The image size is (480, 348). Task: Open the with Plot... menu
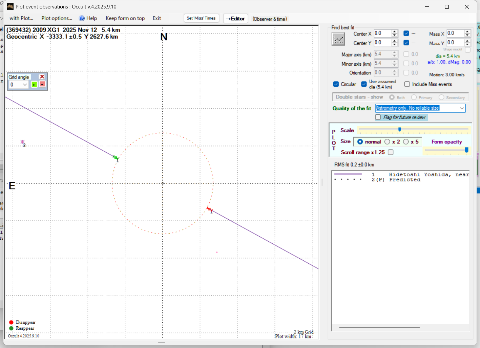(x=21, y=18)
